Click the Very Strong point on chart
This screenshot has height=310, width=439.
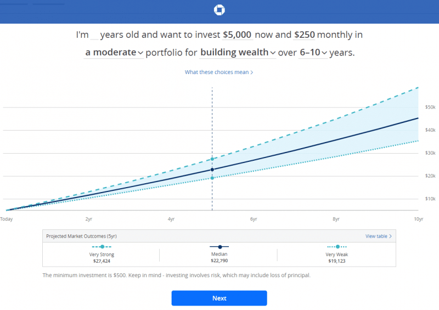point(212,159)
